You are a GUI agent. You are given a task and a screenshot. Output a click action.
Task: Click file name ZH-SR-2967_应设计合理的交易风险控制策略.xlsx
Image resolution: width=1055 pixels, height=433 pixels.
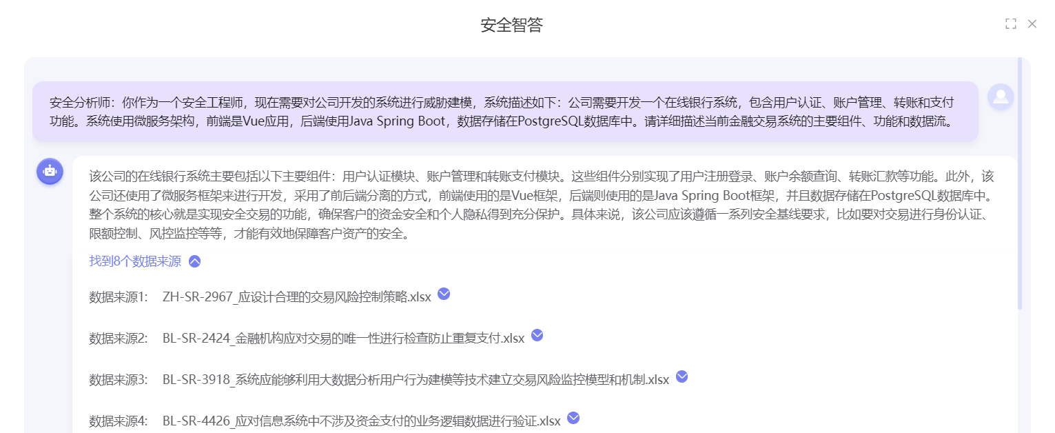pos(297,297)
